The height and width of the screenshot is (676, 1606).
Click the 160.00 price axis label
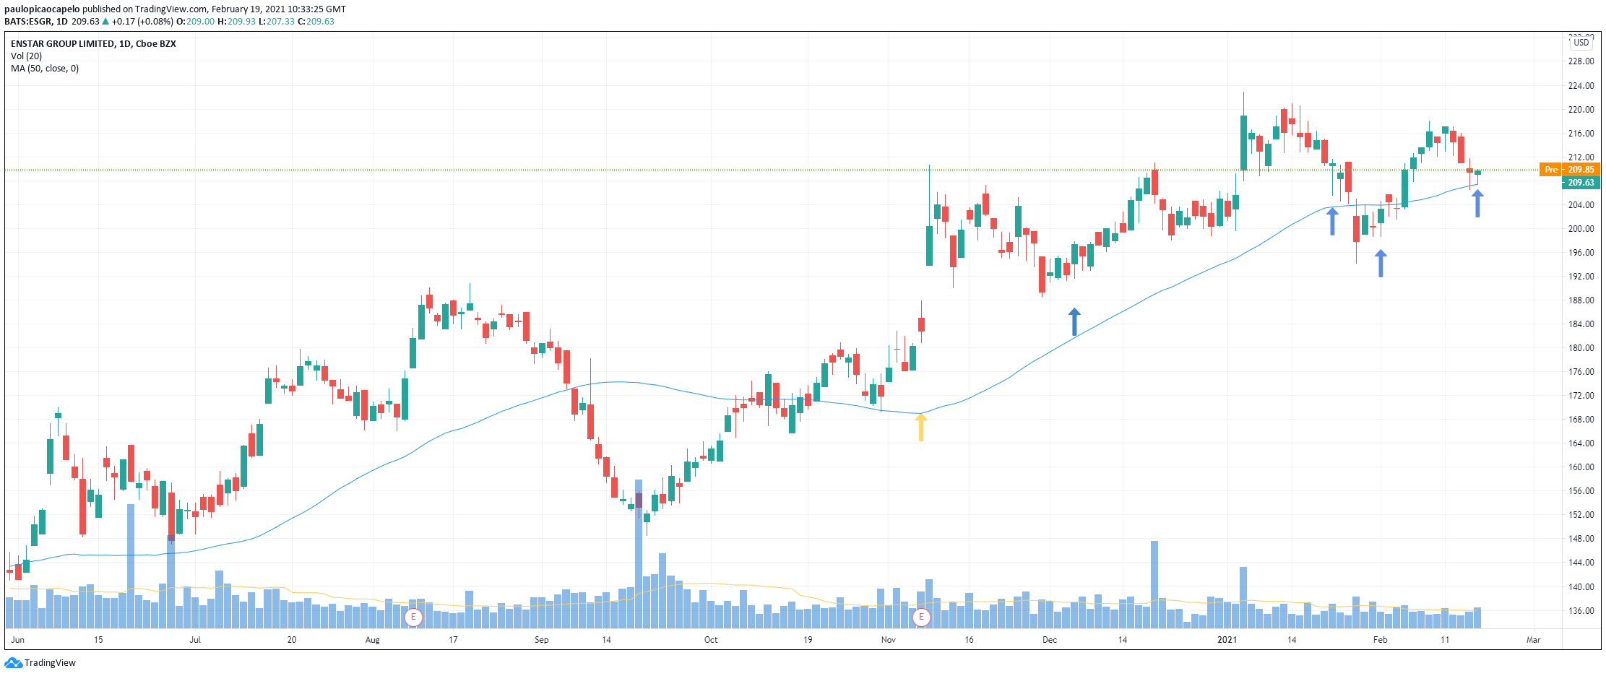pyautogui.click(x=1581, y=467)
